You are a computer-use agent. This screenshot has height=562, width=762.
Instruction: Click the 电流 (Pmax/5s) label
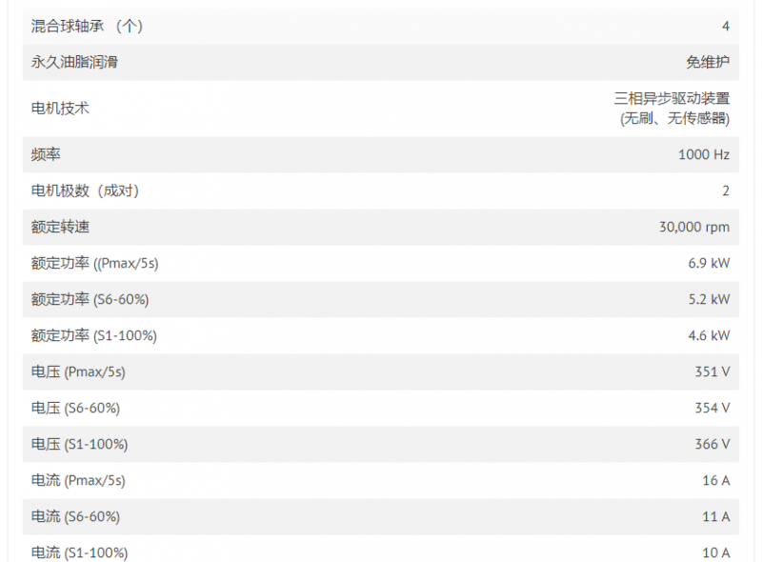(x=78, y=480)
